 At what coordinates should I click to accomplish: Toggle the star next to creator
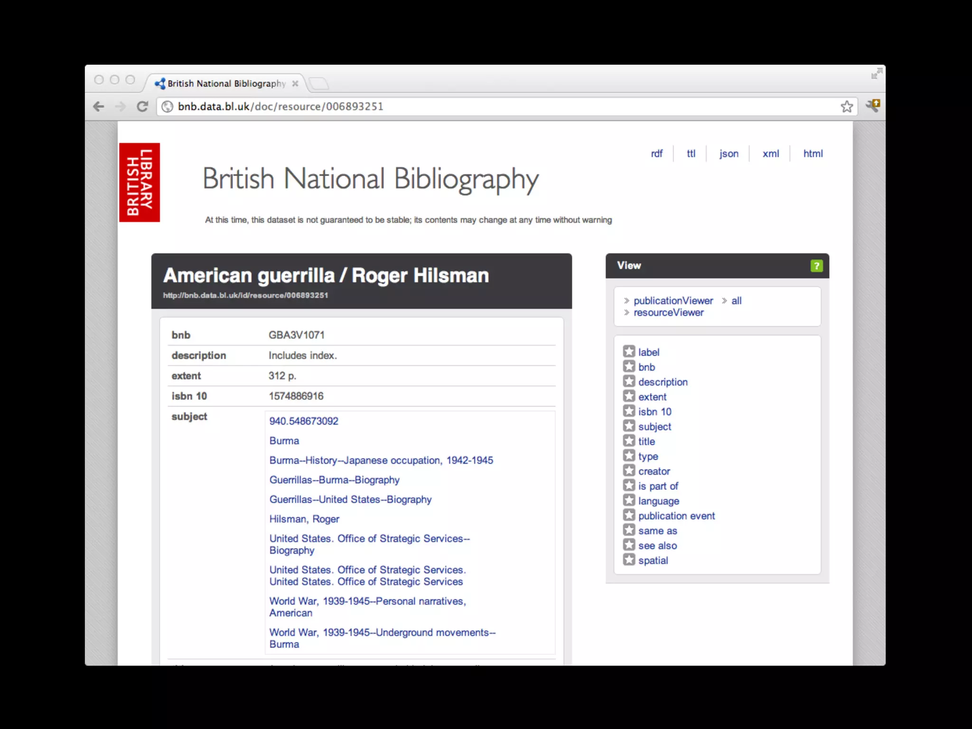click(x=629, y=471)
